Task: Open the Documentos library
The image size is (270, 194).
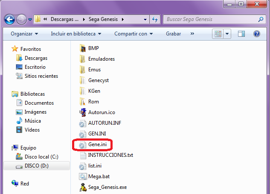Action: [x=39, y=103]
